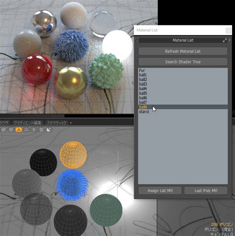The height and width of the screenshot is (236, 235).
Task: Click the overlapping squares viewport toolbar icon
Action: (x=11, y=130)
